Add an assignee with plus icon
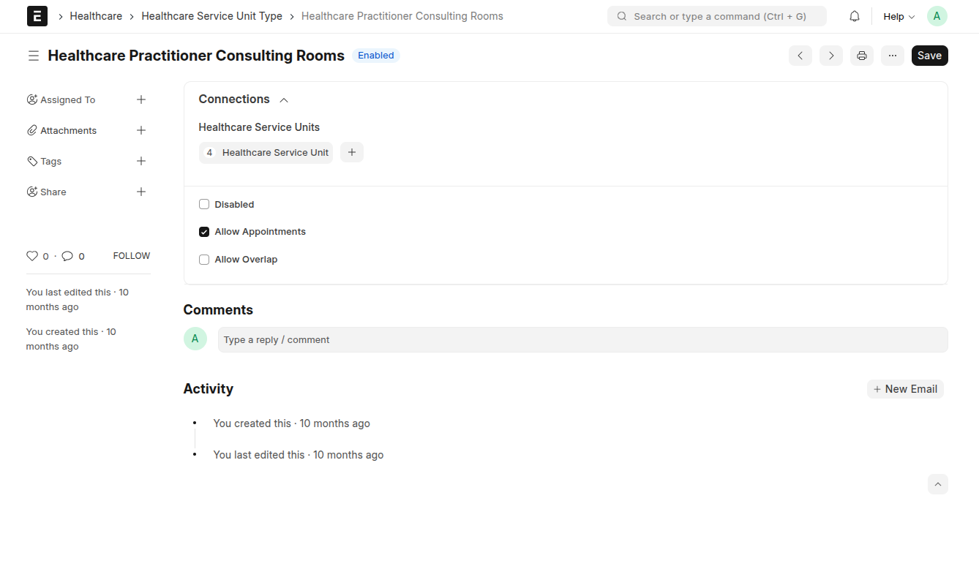 click(141, 99)
